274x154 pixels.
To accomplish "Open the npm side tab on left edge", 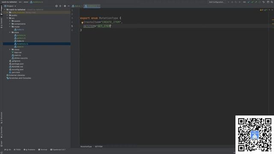I will click(1, 144).
